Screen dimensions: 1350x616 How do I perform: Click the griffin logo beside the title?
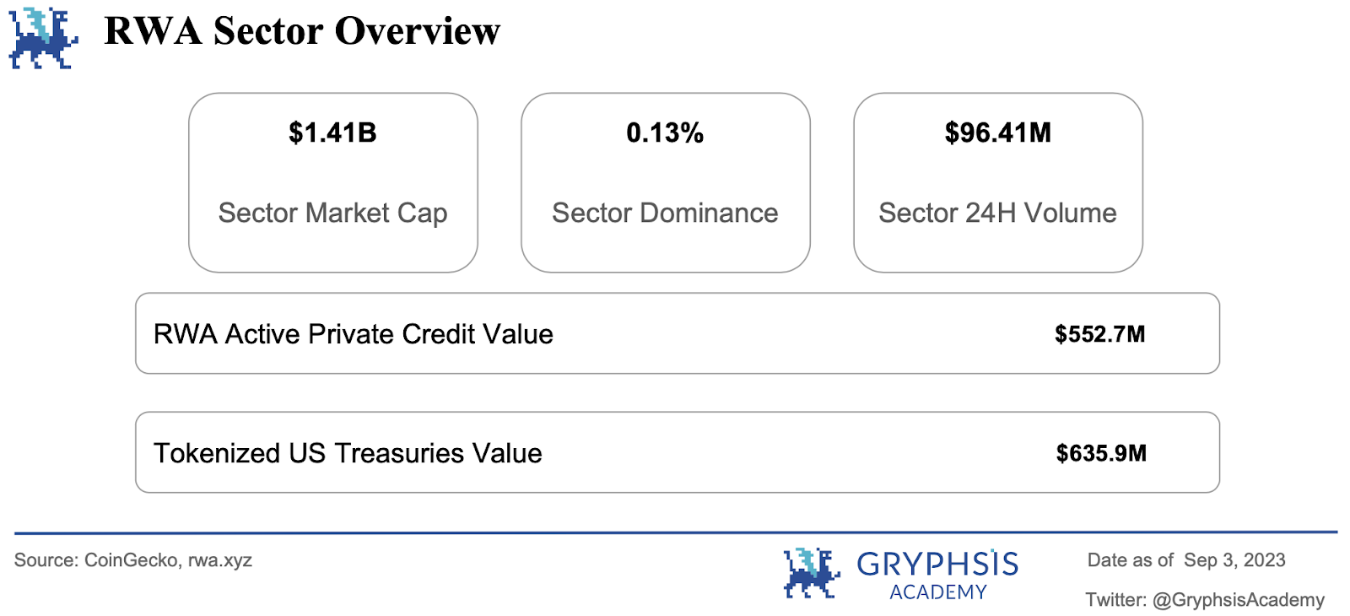coord(43,38)
